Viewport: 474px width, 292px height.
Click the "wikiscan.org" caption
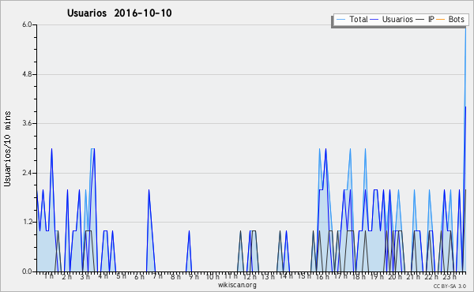pyautogui.click(x=237, y=285)
